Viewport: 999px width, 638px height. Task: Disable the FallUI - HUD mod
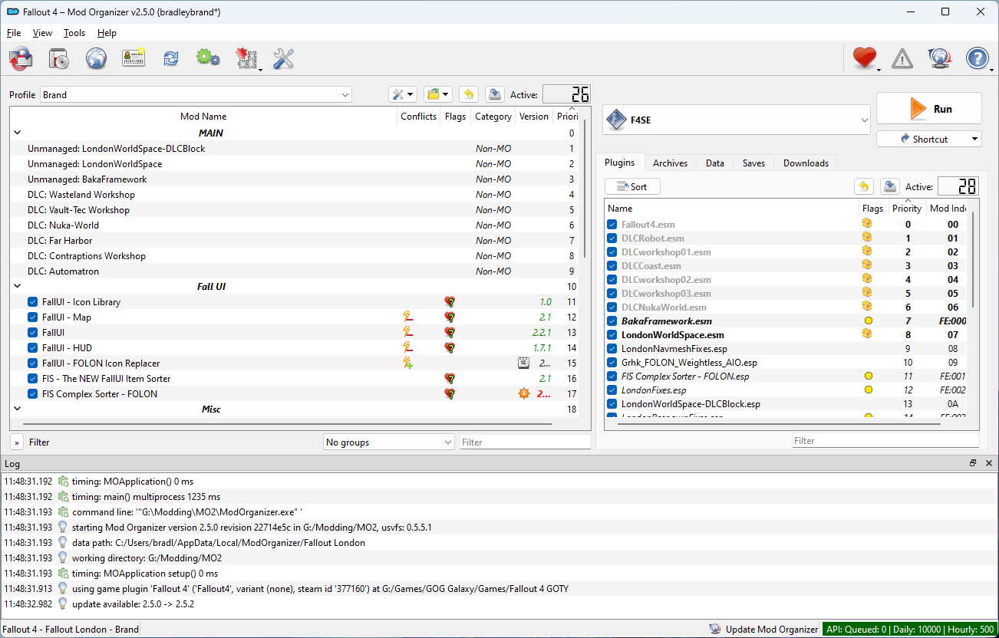click(x=33, y=348)
